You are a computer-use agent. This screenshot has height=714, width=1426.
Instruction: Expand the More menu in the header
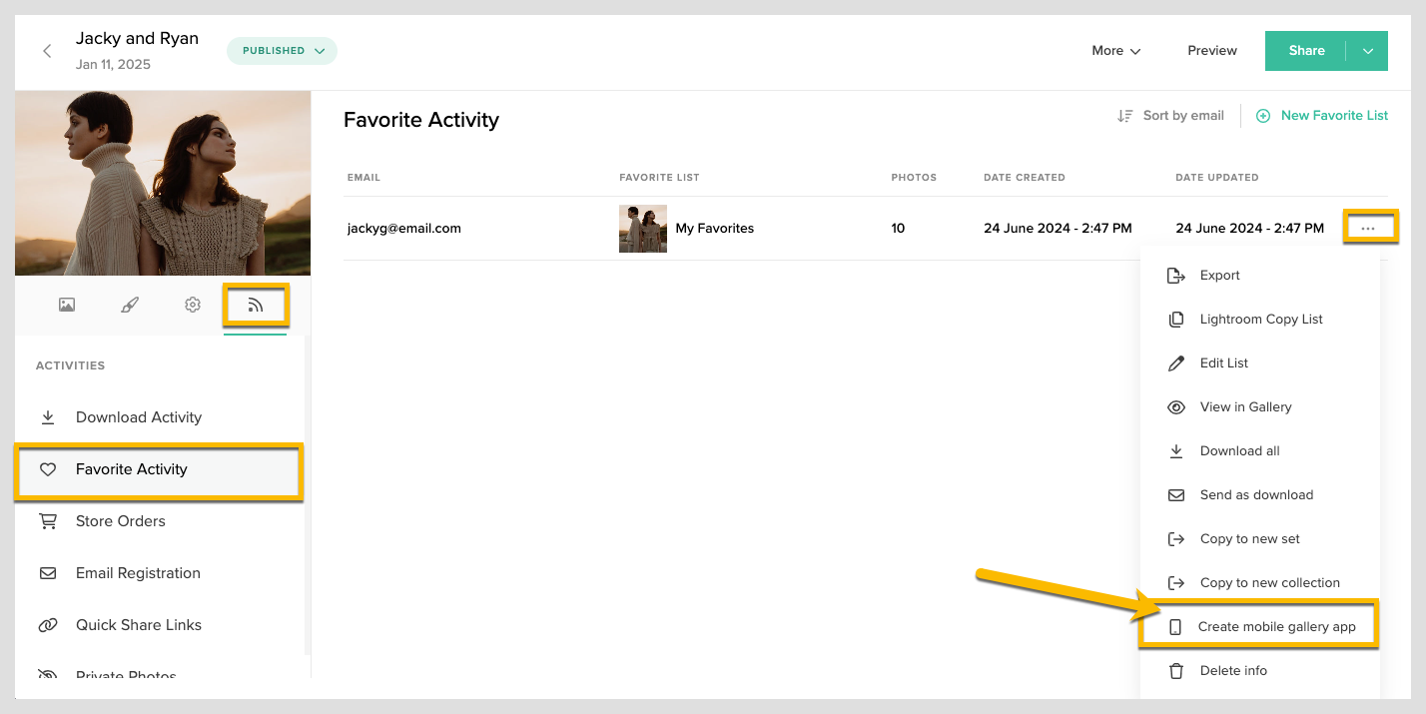tap(1114, 50)
